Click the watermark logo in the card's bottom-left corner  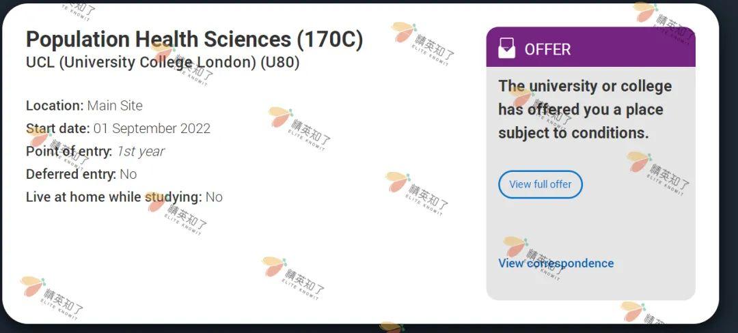tap(32, 286)
